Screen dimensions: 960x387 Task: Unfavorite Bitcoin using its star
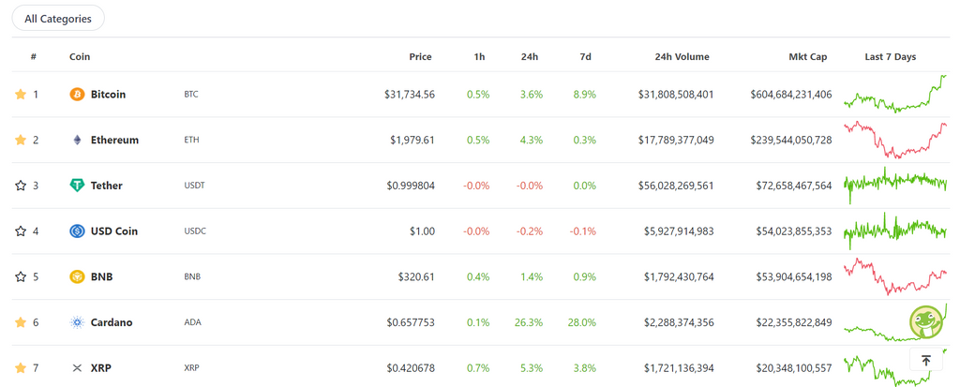click(x=21, y=95)
